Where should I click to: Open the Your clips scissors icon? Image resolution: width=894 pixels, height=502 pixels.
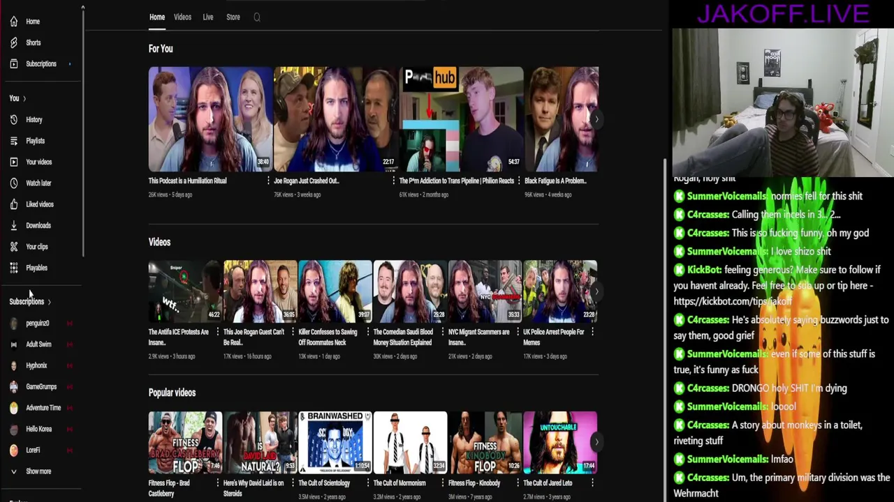click(x=13, y=247)
